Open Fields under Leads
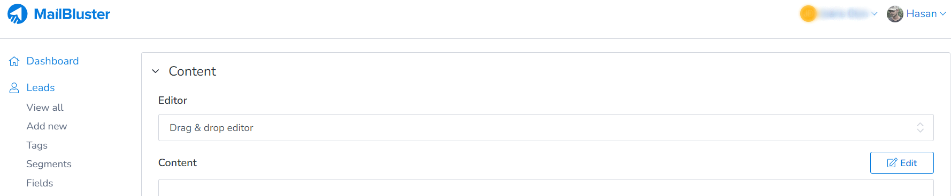This screenshot has width=951, height=196. 40,183
